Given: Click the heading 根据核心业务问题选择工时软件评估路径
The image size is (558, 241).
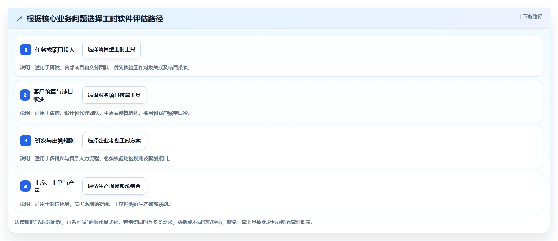Looking at the screenshot, I should [x=95, y=19].
